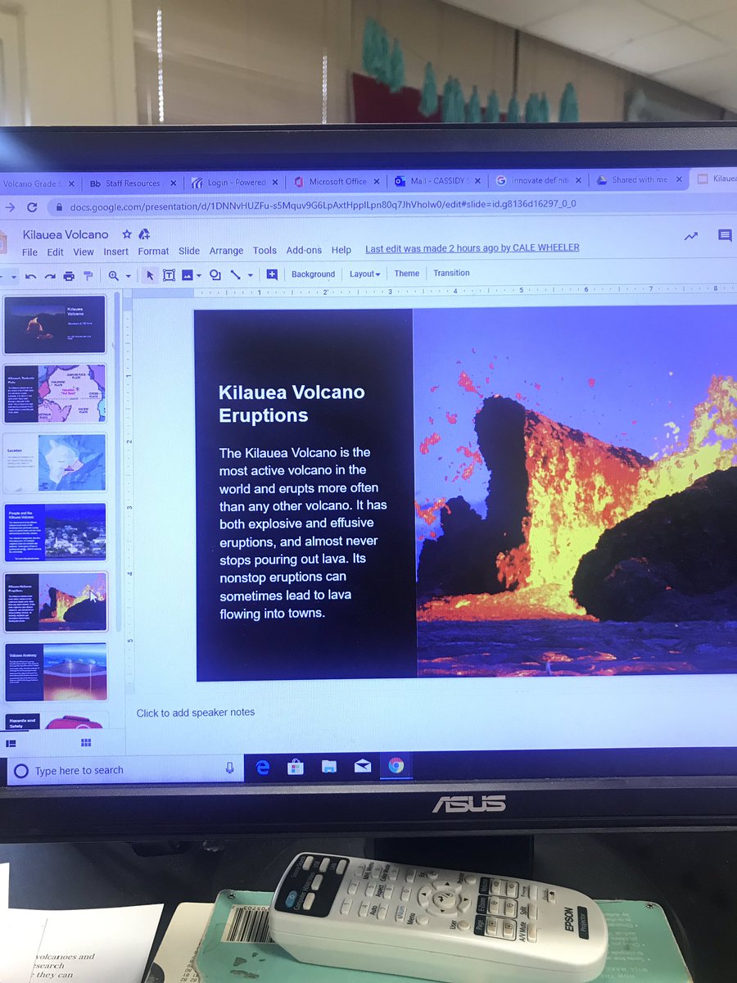This screenshot has width=737, height=983.
Task: Open the Arrange menu
Action: 226,251
